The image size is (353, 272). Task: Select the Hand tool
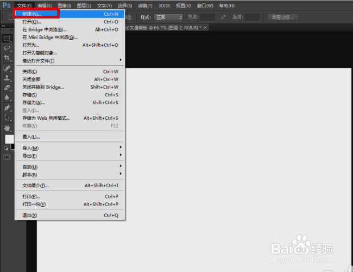pos(7,128)
